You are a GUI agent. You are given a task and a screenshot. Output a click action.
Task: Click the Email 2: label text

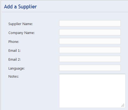point(14,60)
